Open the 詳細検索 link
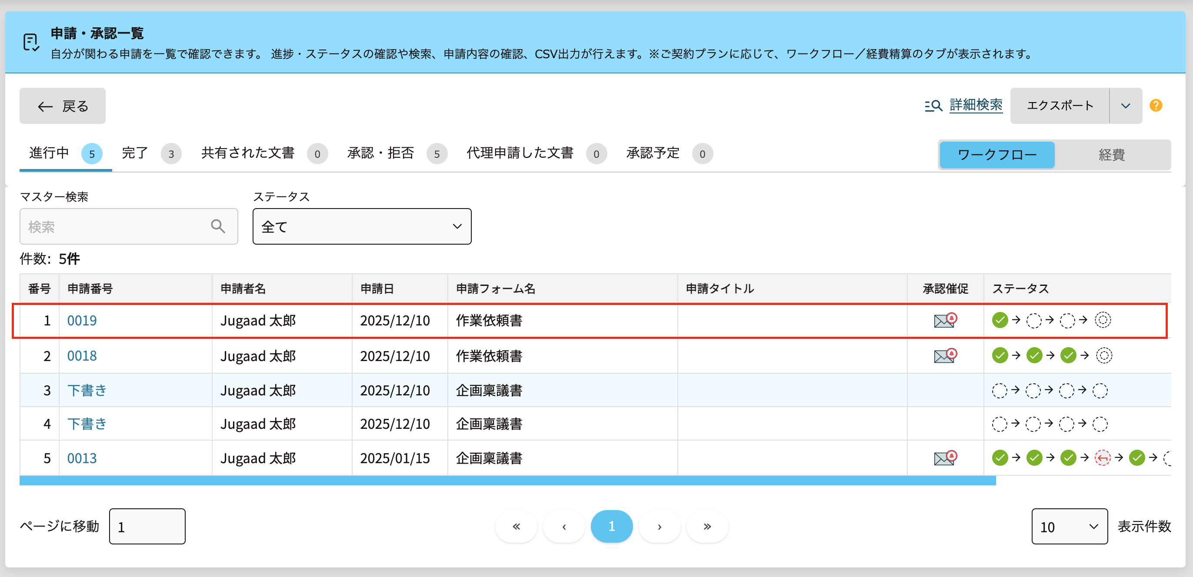1193x577 pixels. coord(975,106)
